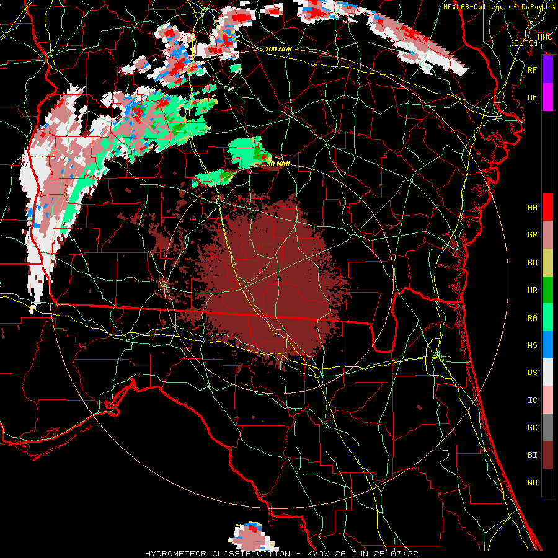The image size is (558, 558).
Task: Click the GR legend label
Action: click(533, 234)
